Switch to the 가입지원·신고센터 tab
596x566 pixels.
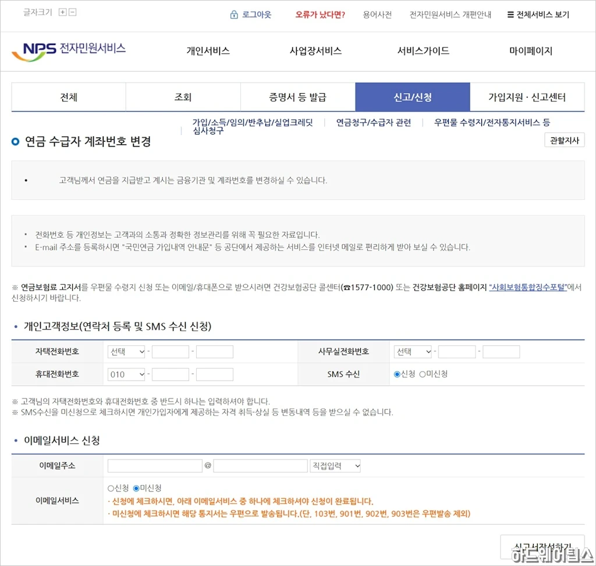coord(527,97)
